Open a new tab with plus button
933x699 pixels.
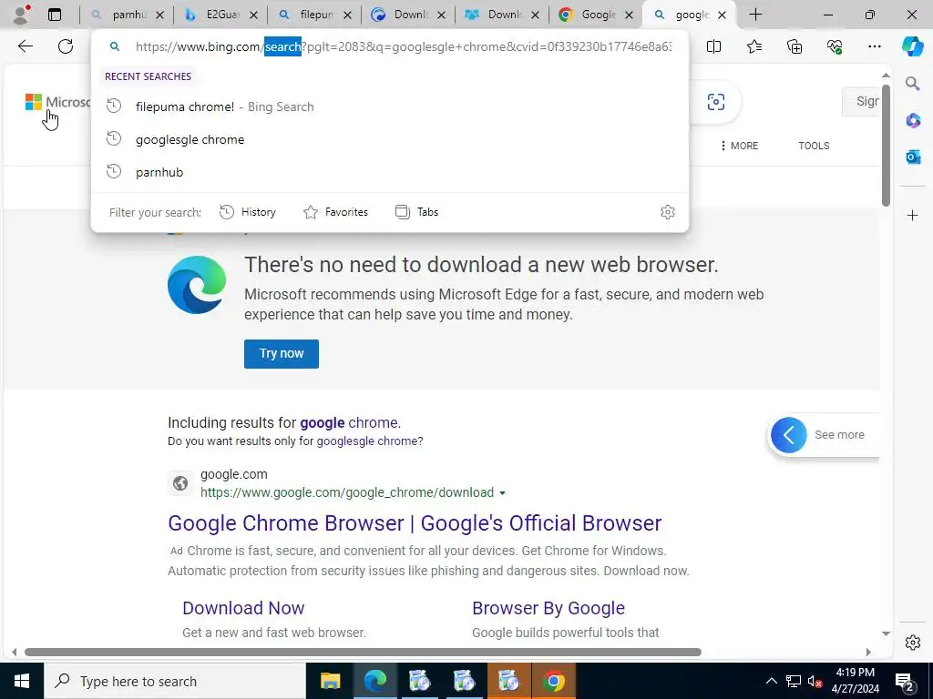(x=755, y=15)
